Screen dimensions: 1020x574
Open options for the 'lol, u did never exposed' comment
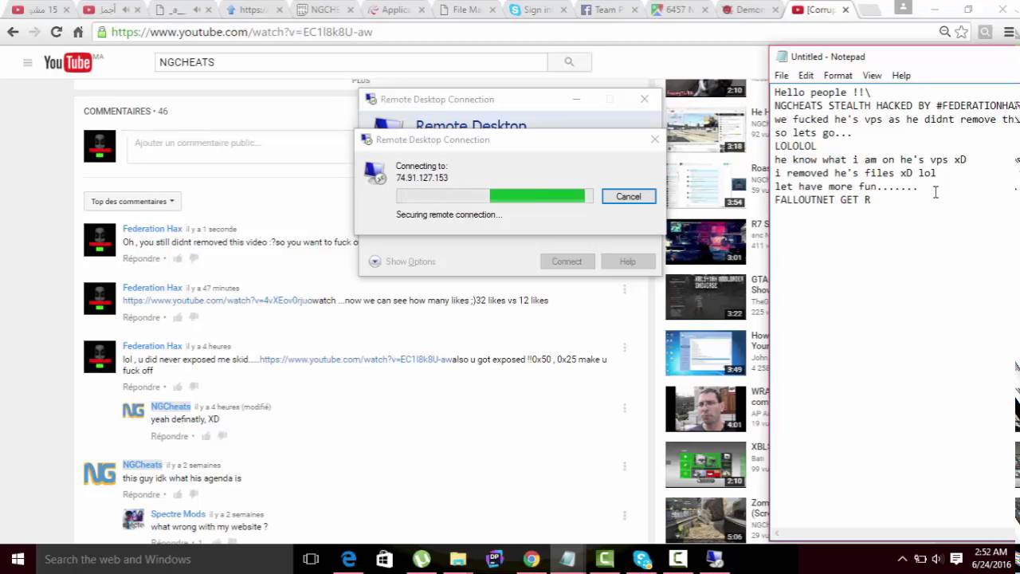[x=625, y=348]
